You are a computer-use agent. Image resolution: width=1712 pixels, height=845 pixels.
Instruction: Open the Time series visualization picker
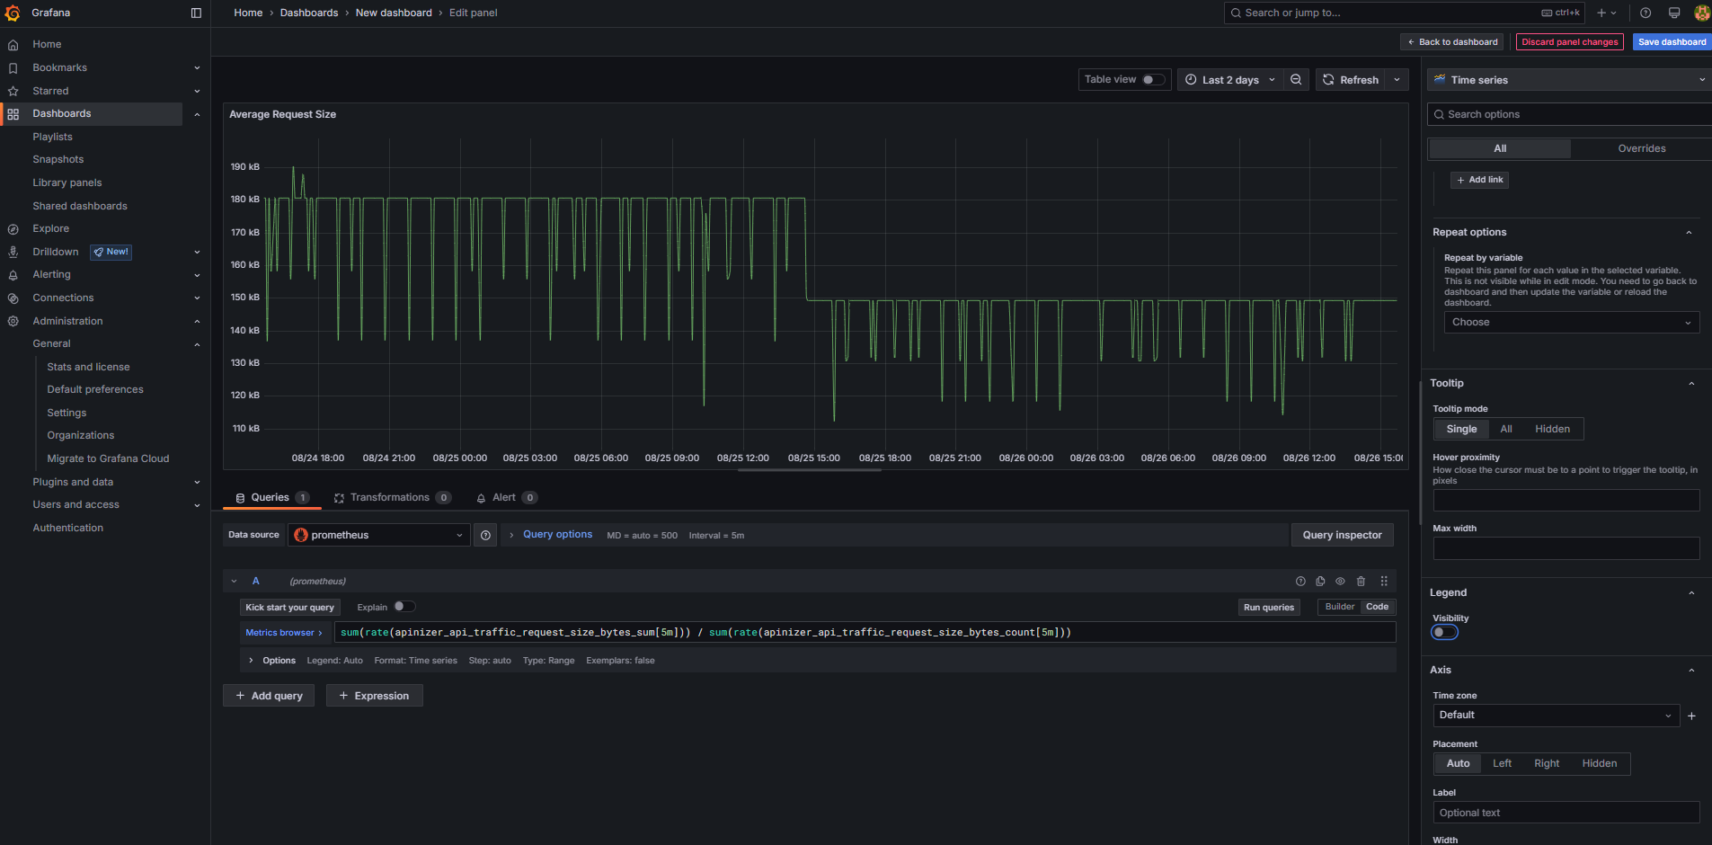click(1569, 80)
